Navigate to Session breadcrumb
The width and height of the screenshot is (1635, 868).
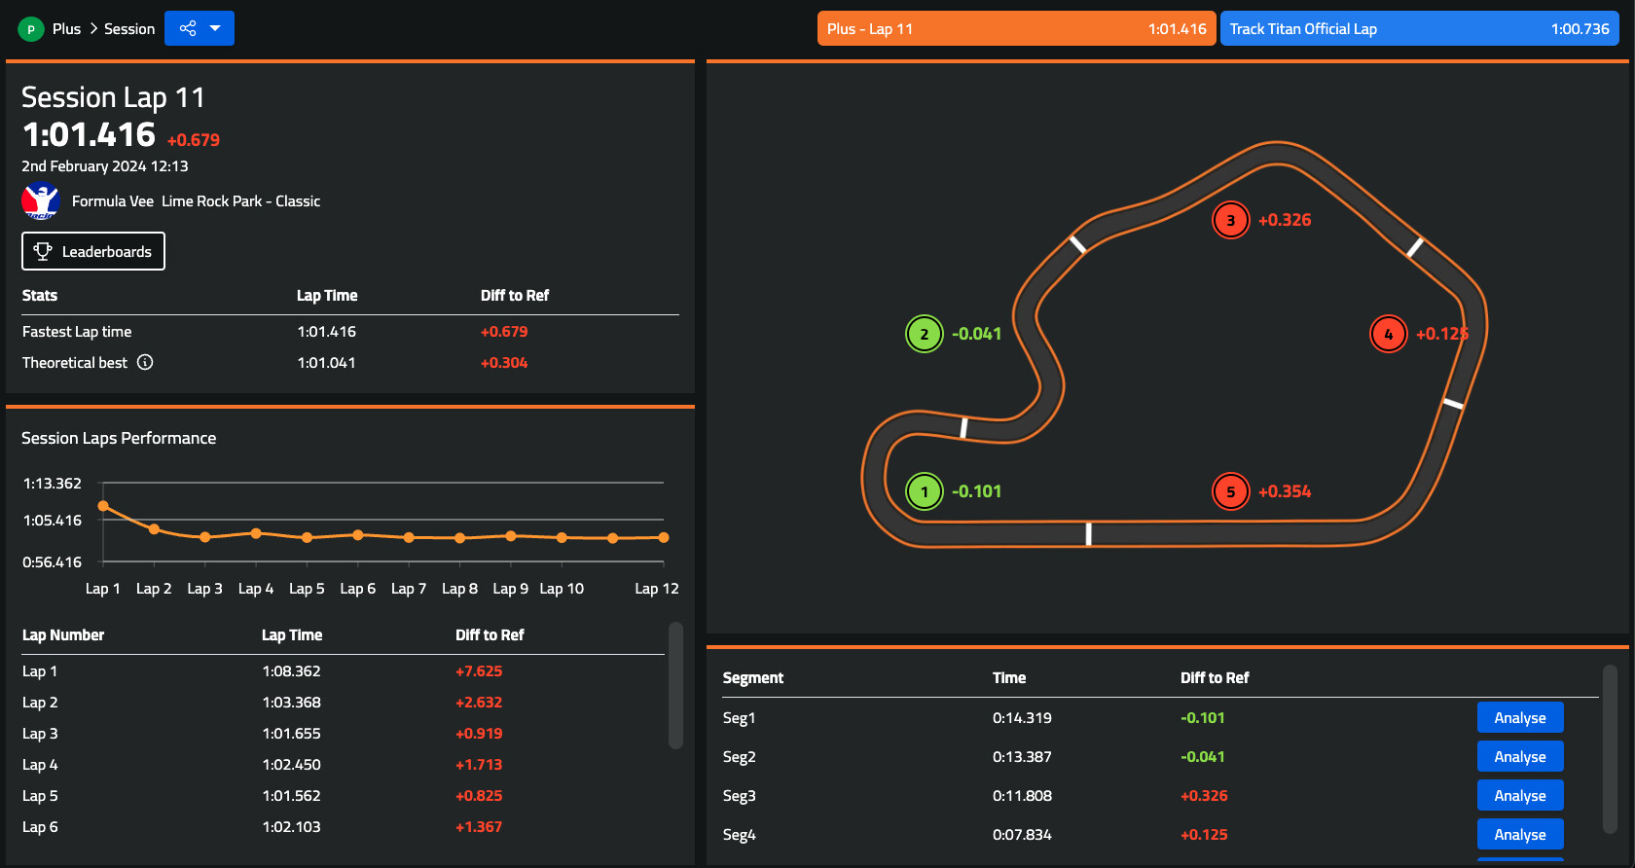click(x=129, y=29)
